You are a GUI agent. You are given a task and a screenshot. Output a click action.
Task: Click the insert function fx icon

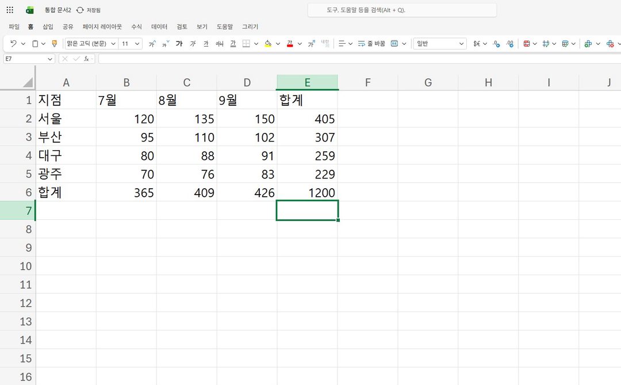86,59
